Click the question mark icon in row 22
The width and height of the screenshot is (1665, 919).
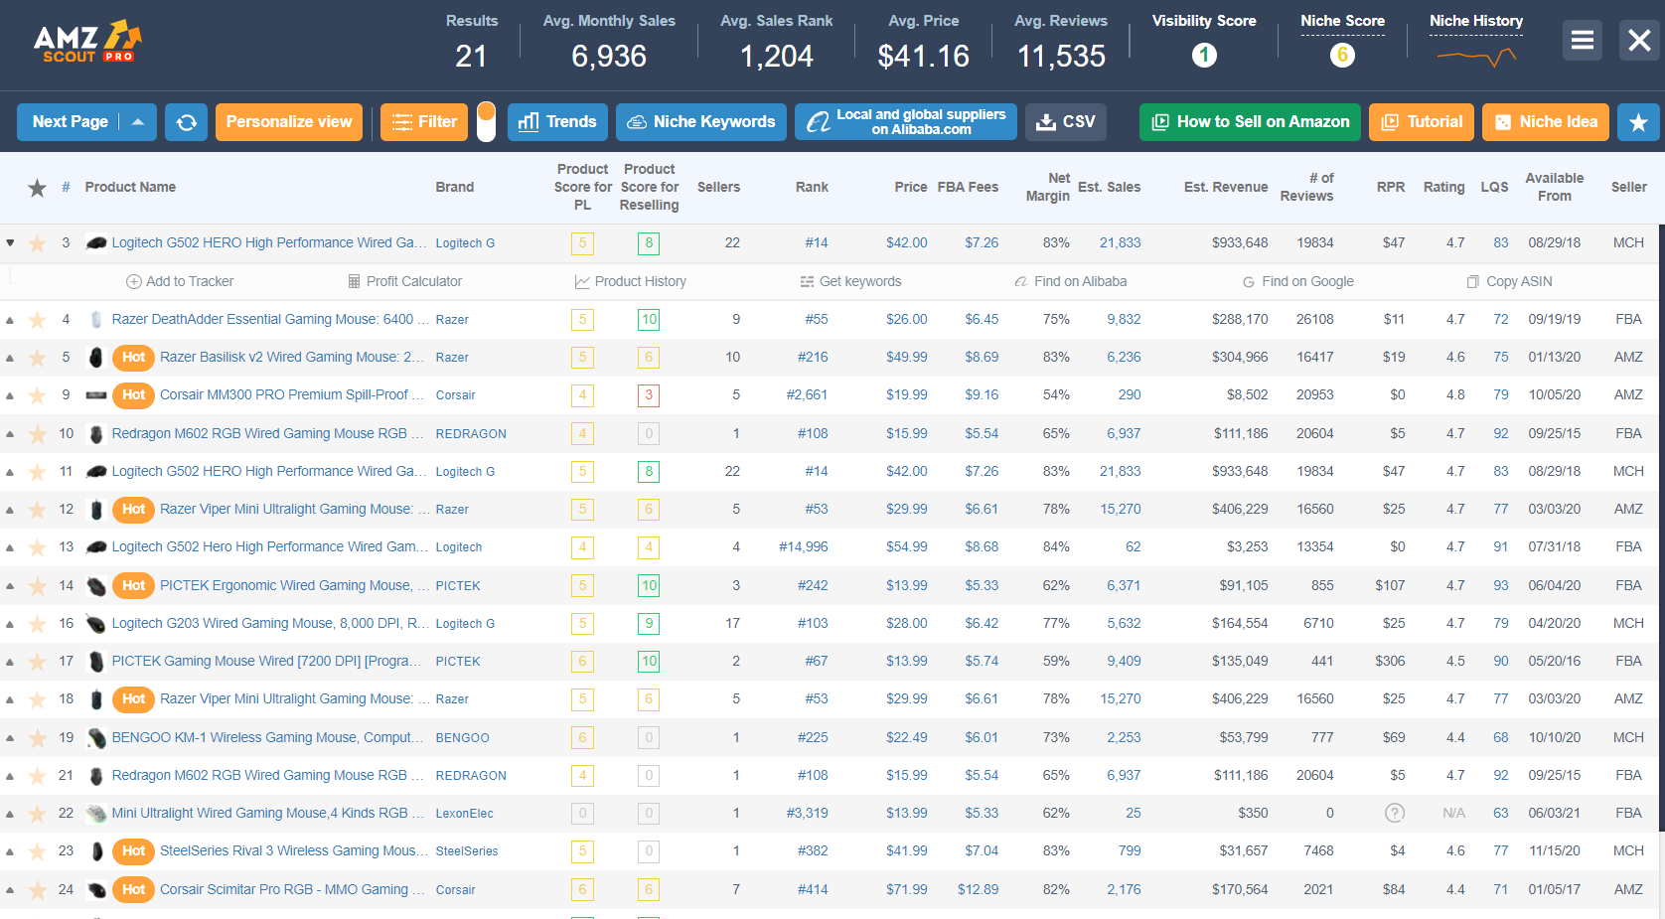1395,813
